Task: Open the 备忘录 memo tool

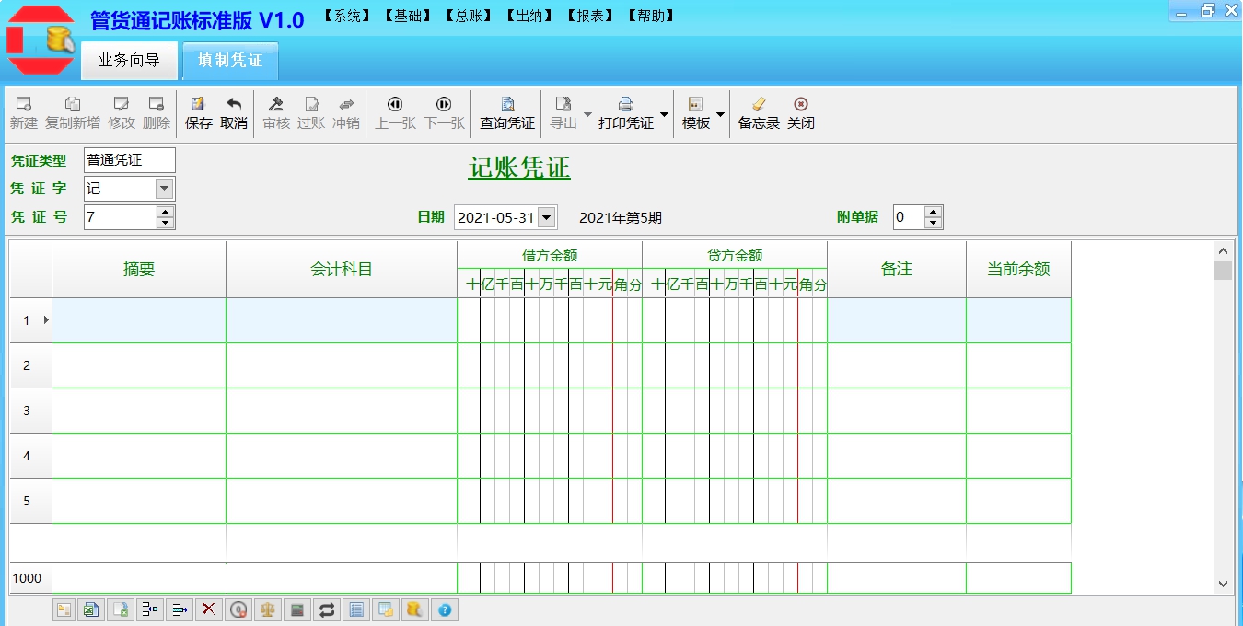Action: pos(757,112)
